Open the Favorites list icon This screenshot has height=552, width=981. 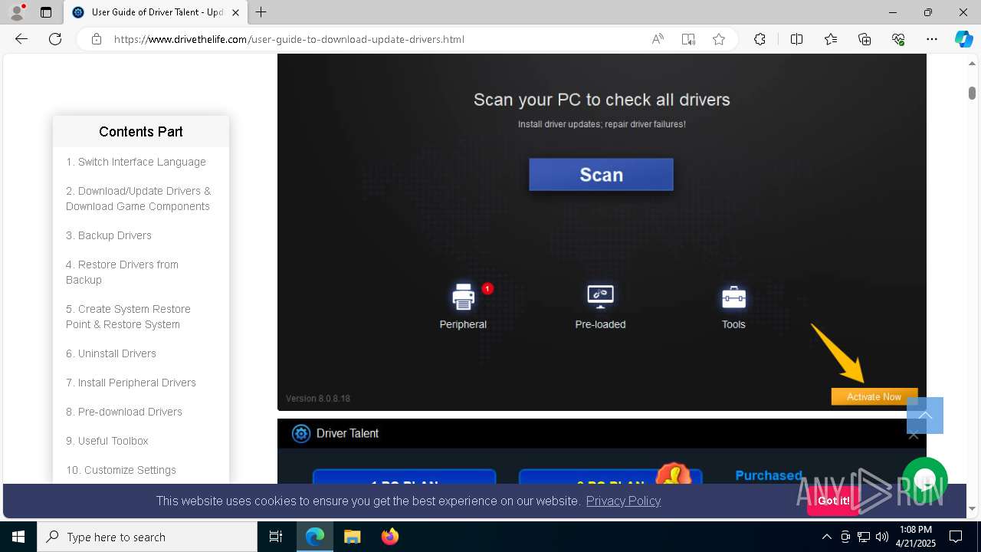click(831, 39)
